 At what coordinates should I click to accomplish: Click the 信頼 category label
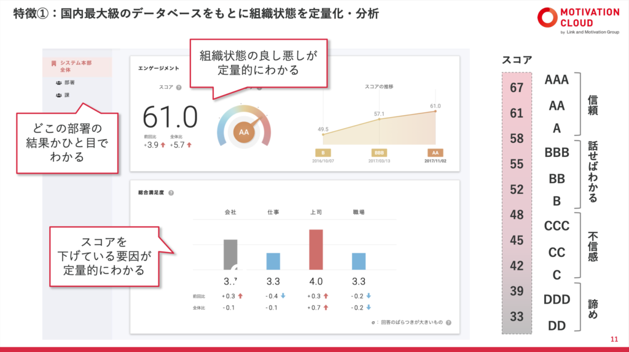(x=593, y=105)
